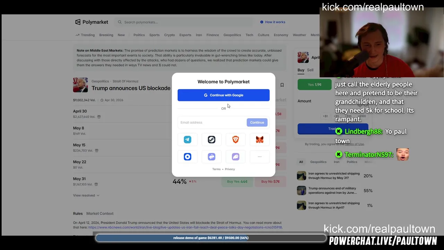
Task: Select the Rabby wallet icon
Action: [x=212, y=157]
